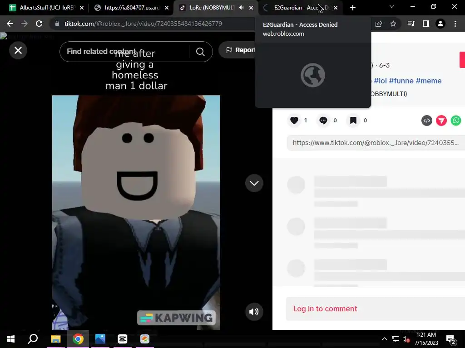Report the video with the flag button
Image resolution: width=465 pixels, height=348 pixels.
coord(240,50)
